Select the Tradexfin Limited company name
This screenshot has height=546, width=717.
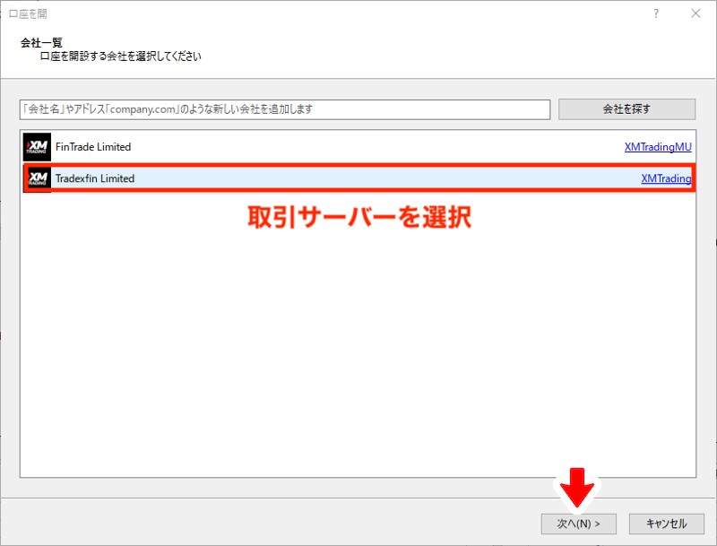click(95, 178)
